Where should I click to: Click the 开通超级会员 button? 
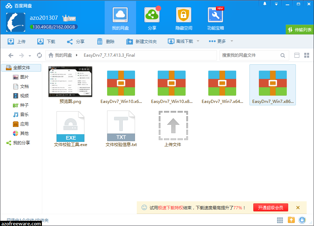click(x=270, y=208)
